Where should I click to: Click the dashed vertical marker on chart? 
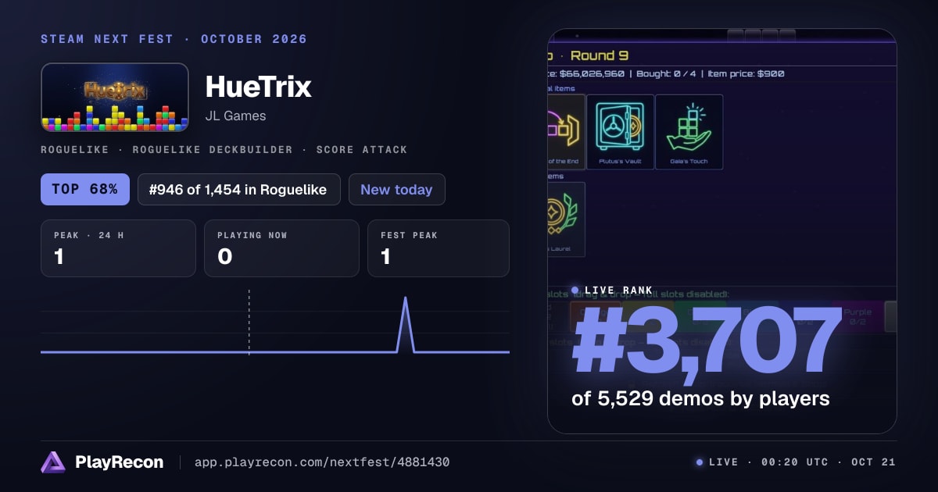click(x=249, y=322)
